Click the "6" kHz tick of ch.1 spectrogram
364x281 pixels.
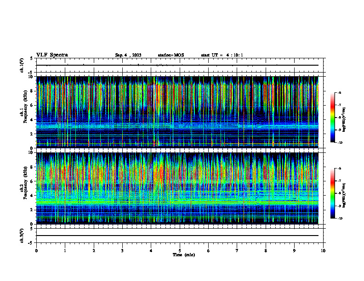(32, 105)
